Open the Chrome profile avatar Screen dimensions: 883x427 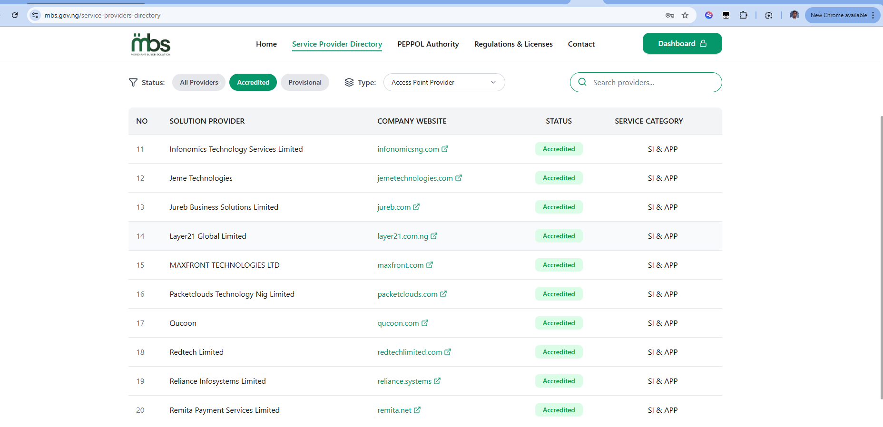coord(794,15)
